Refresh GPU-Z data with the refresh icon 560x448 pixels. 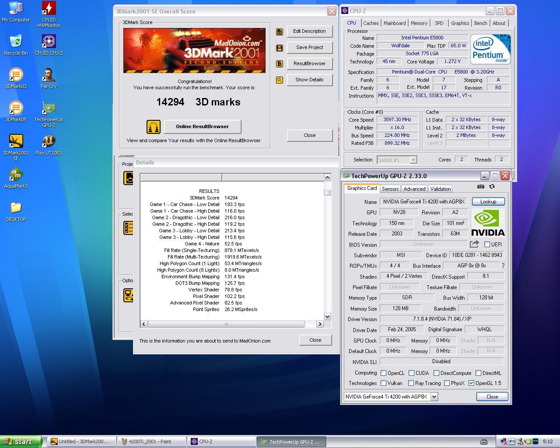(492, 186)
